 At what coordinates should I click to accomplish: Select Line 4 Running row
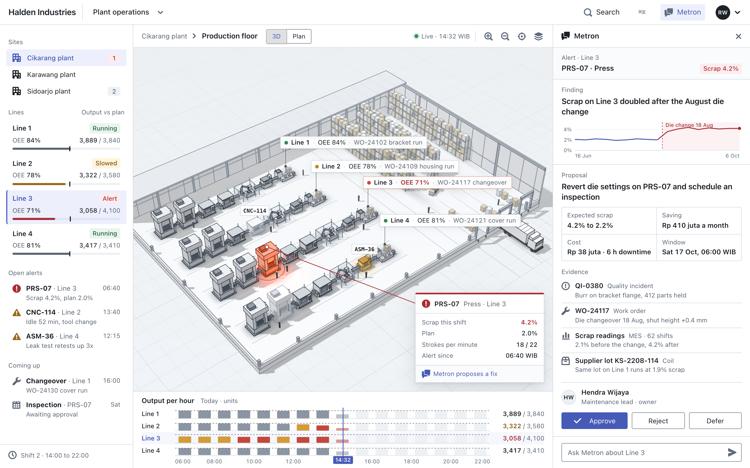tap(66, 243)
